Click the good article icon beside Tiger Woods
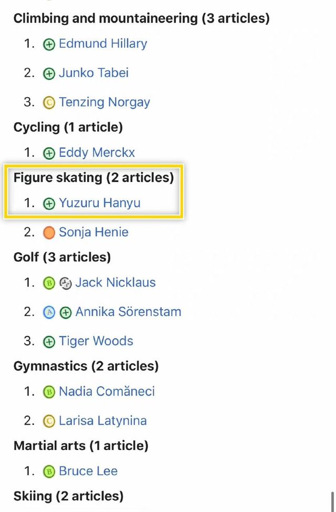The height and width of the screenshot is (512, 336). click(49, 342)
